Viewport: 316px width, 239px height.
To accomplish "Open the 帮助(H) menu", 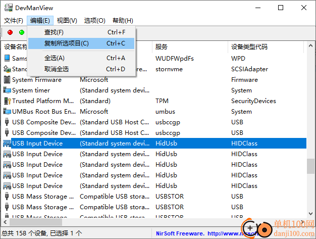I will (123, 21).
